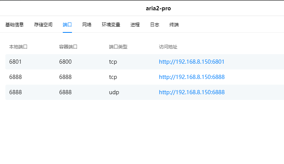Click the aria2-pro title text

pos(158,8)
